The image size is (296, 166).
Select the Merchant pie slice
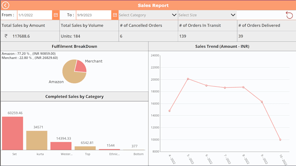[81, 67]
